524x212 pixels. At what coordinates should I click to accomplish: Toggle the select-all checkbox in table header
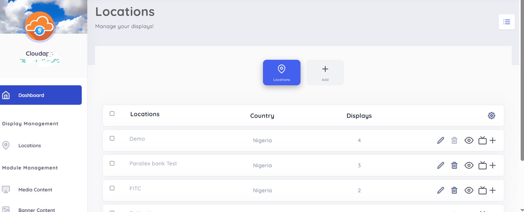click(x=112, y=114)
